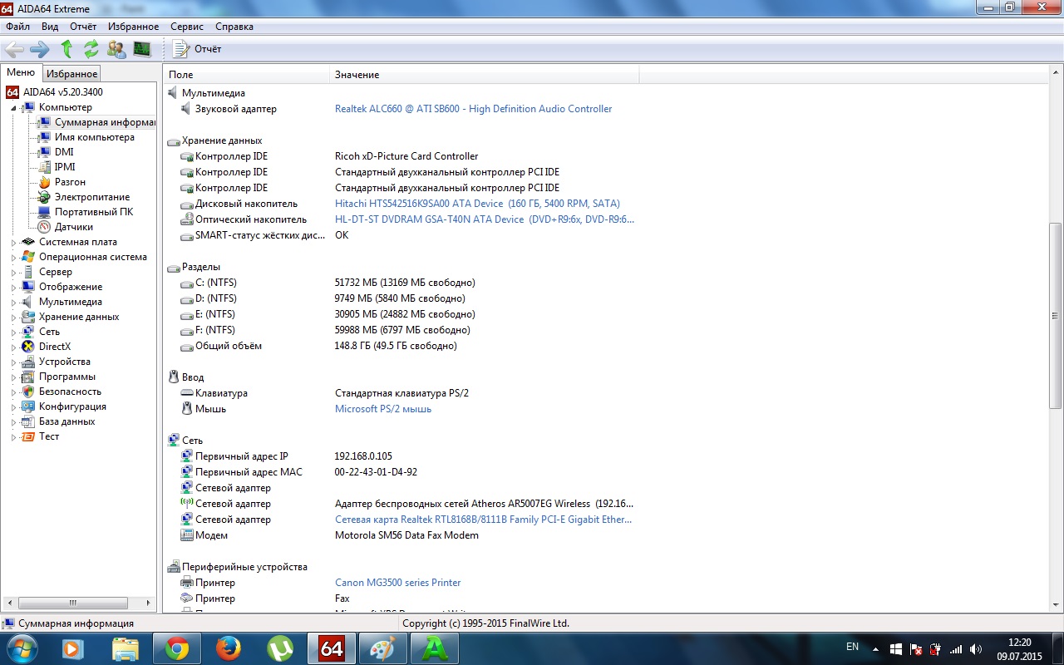The width and height of the screenshot is (1064, 665).
Task: Open Имя компьютера in the tree
Action: [x=94, y=137]
